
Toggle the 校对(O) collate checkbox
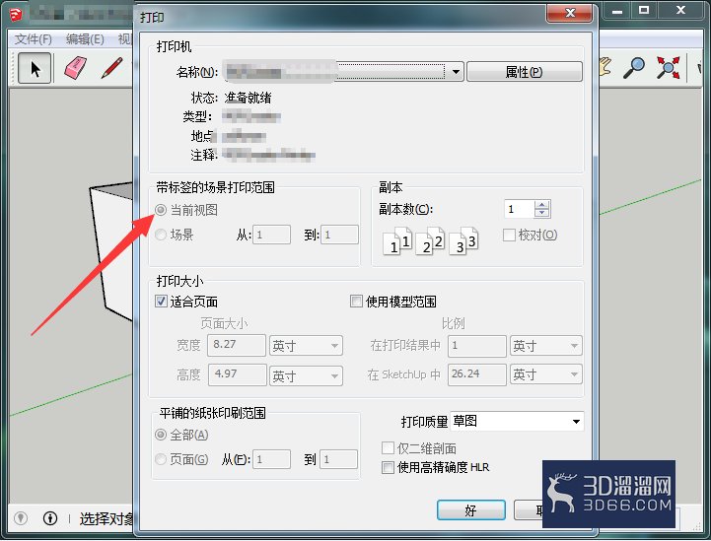tap(509, 235)
